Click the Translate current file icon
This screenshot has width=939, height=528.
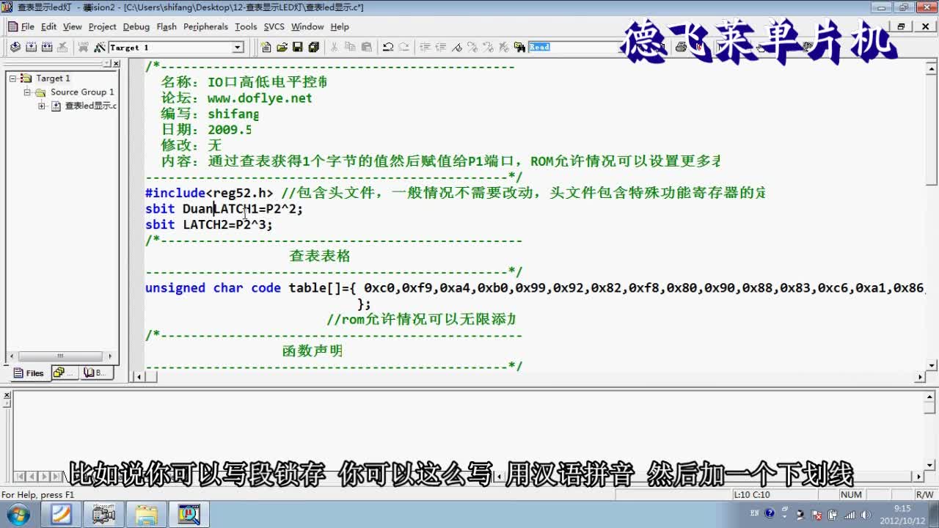click(15, 47)
